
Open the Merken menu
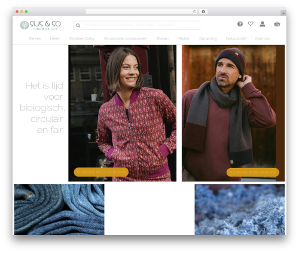point(184,38)
